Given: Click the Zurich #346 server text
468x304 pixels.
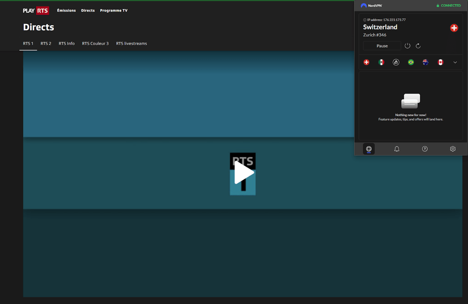Looking at the screenshot, I should coord(375,35).
